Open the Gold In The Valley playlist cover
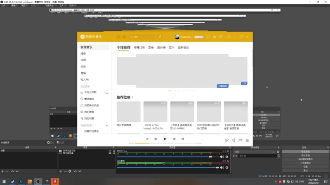The width and height of the screenshot is (330, 185). [x=156, y=111]
